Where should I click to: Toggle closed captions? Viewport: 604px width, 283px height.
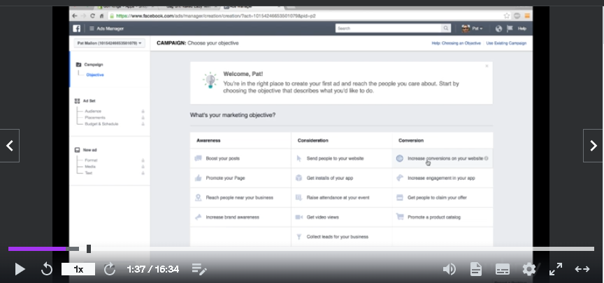tap(503, 269)
